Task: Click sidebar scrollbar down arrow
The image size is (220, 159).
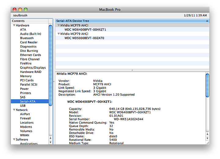Action: [50, 142]
